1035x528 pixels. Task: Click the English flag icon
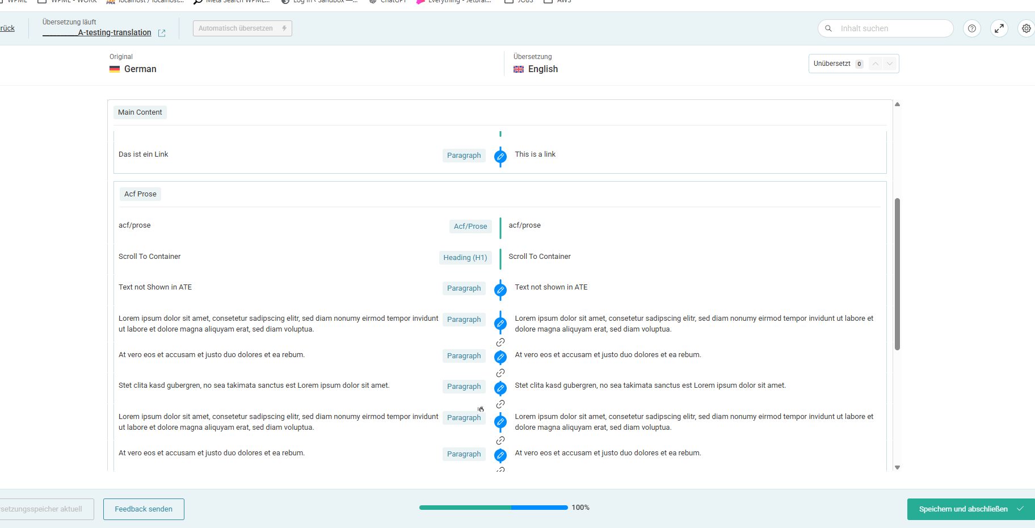coord(519,69)
